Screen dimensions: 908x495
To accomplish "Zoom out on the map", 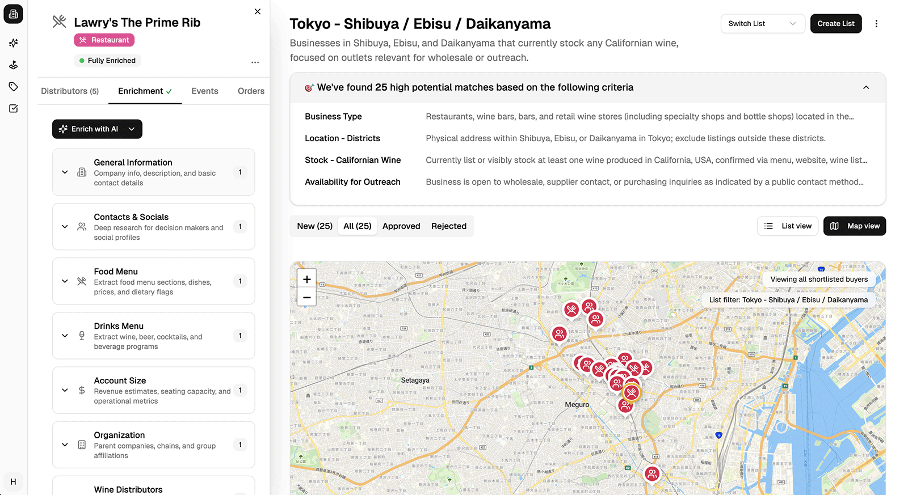I will (306, 297).
